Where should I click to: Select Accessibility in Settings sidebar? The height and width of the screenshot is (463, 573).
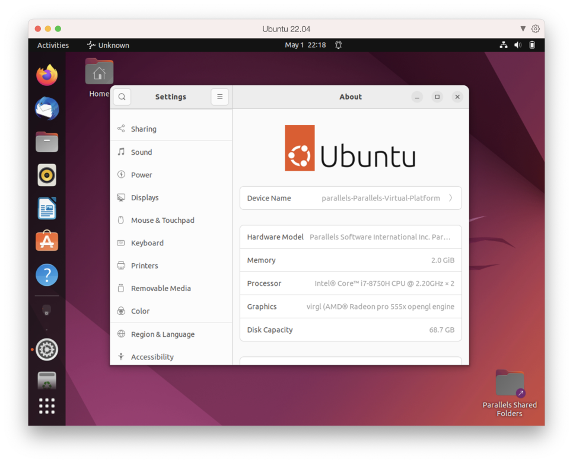point(171,357)
